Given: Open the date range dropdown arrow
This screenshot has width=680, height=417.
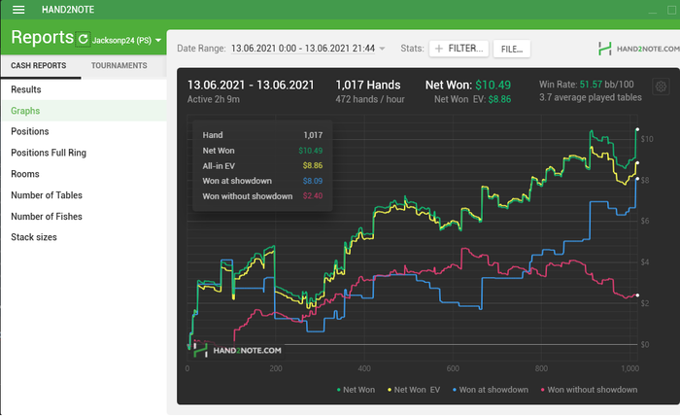Looking at the screenshot, I should (382, 49).
